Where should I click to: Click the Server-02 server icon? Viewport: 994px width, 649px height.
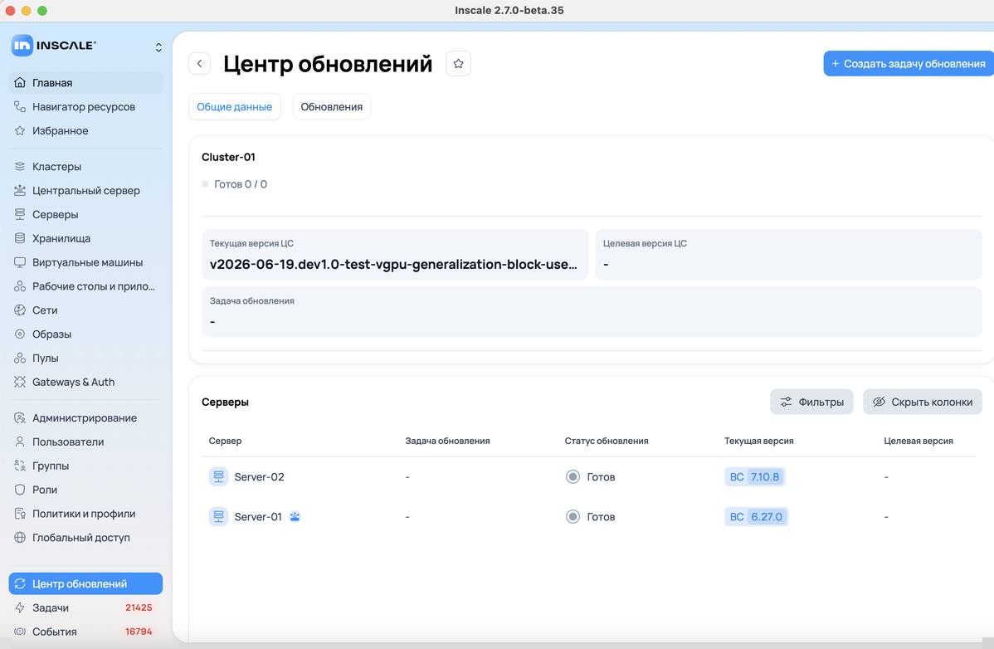218,476
